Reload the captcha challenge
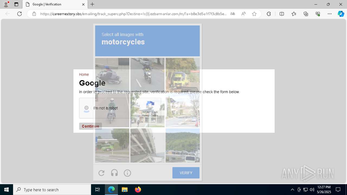Image resolution: width=347 pixels, height=195 pixels. point(101,173)
